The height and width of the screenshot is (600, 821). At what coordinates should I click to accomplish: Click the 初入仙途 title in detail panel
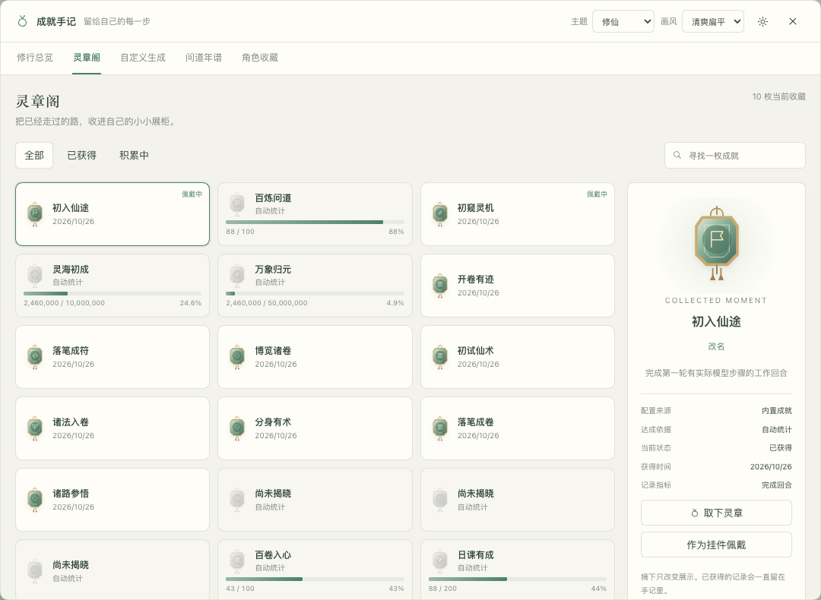[x=716, y=322]
